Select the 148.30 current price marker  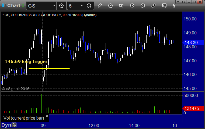(193, 42)
